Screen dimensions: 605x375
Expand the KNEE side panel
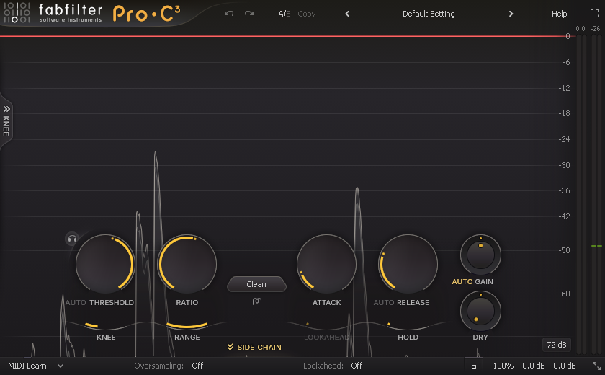(6, 120)
